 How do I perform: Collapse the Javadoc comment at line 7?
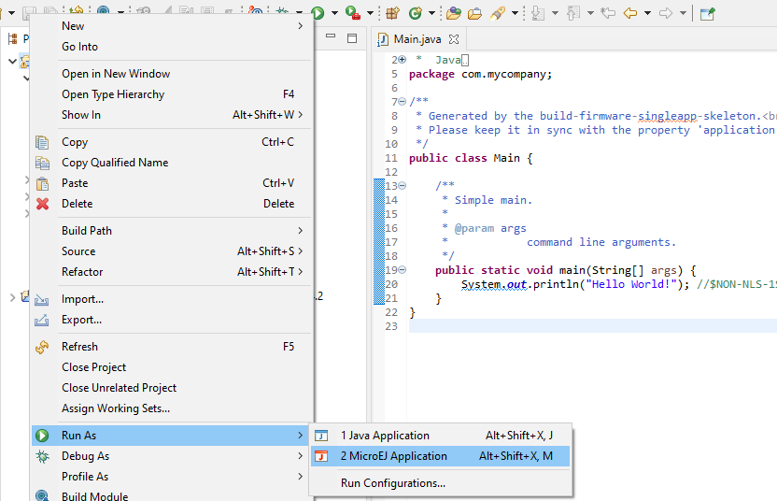(x=402, y=101)
